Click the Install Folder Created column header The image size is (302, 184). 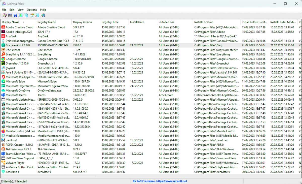[254, 22]
